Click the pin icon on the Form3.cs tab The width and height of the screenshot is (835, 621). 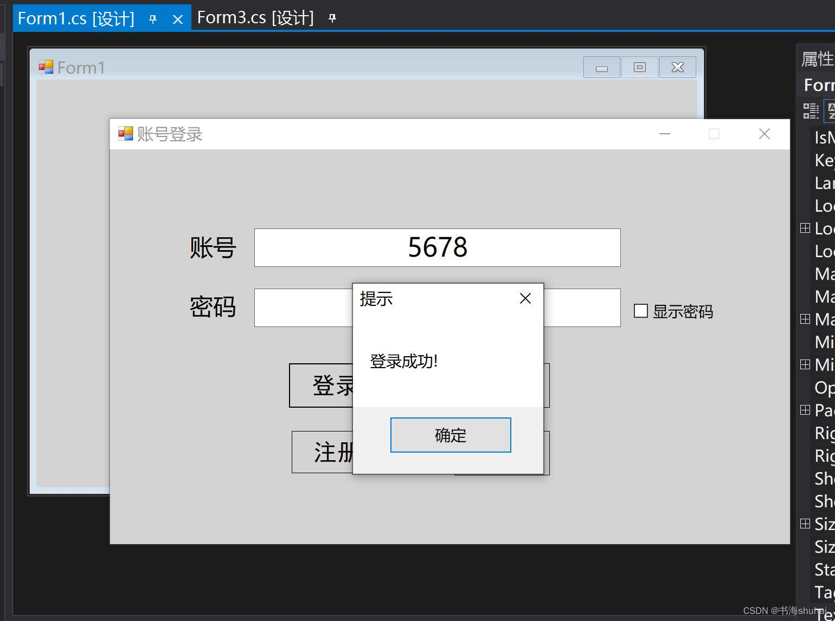click(332, 18)
